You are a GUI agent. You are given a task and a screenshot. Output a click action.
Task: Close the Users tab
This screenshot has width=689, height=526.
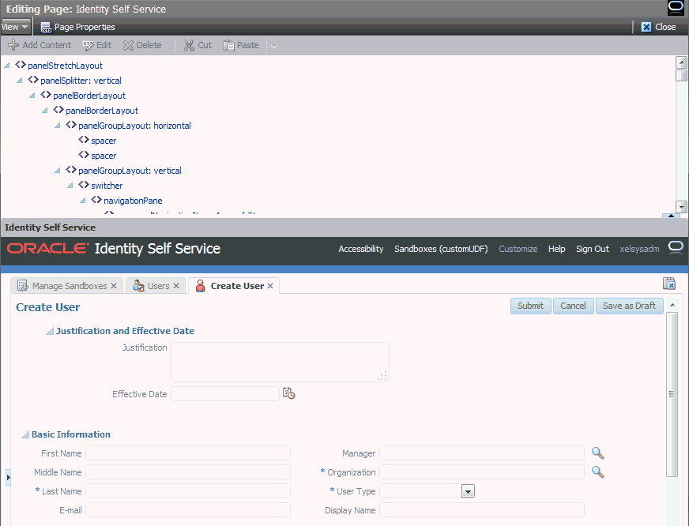pos(176,286)
